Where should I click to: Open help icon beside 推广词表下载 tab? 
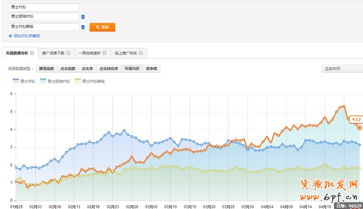[68, 53]
